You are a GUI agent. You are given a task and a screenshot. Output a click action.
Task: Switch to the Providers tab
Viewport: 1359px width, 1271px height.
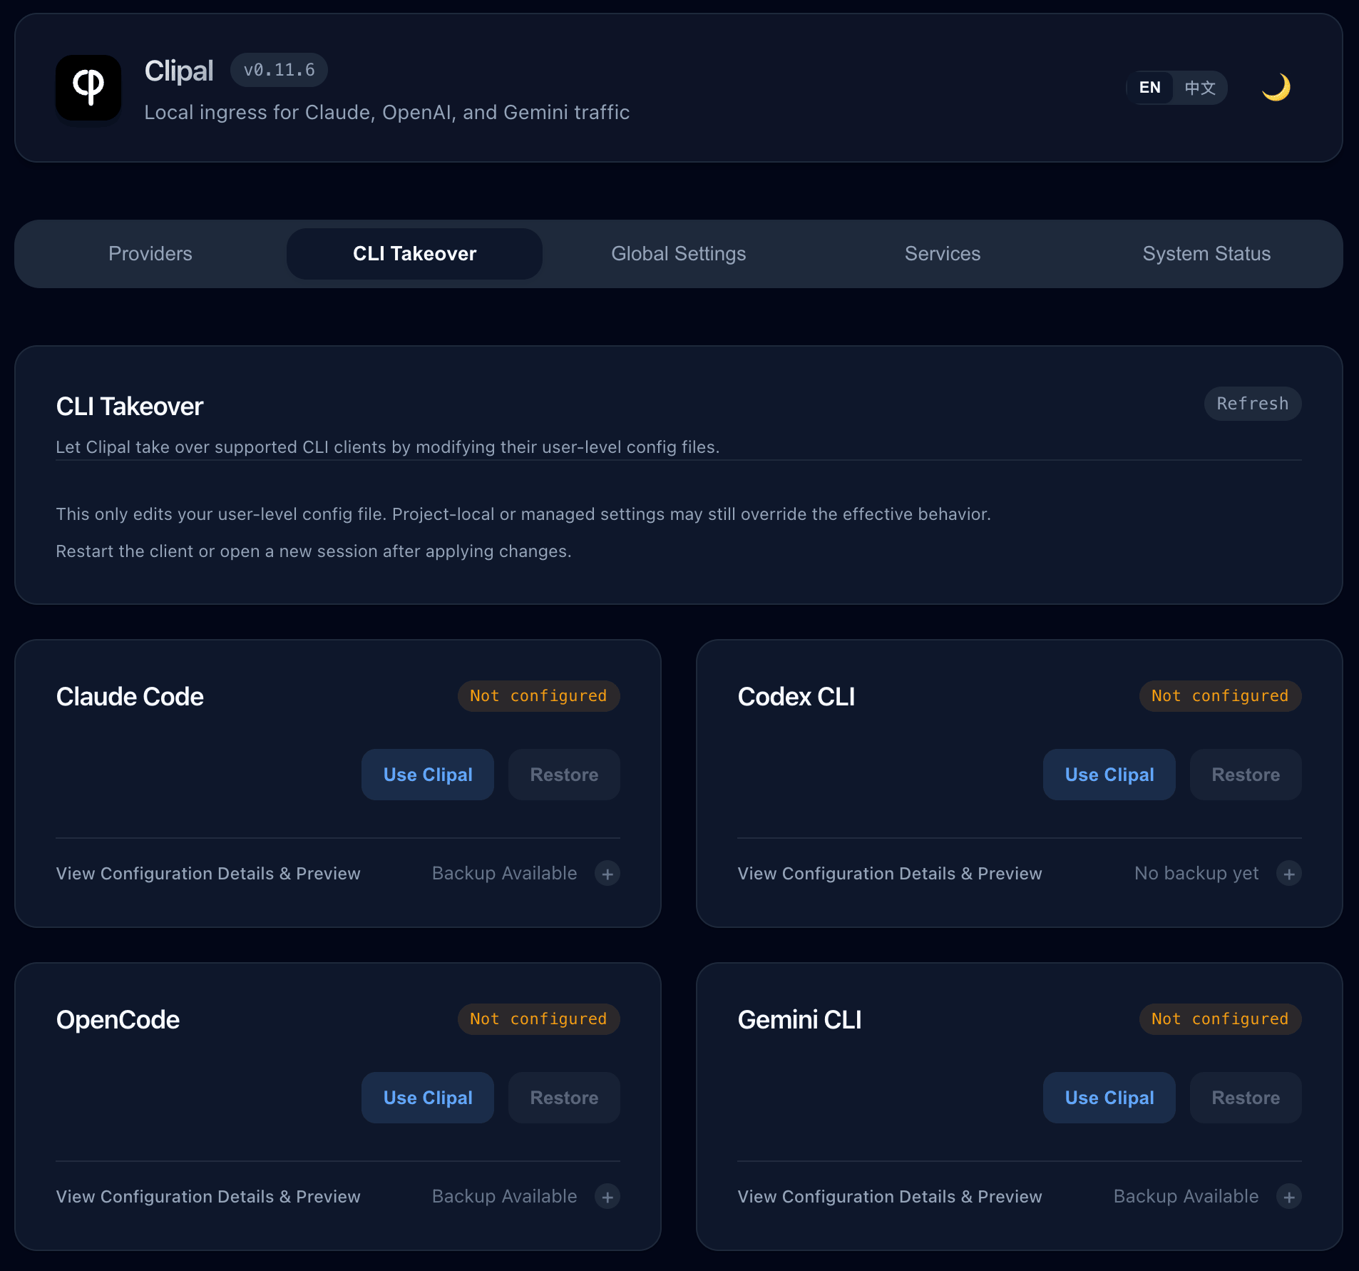point(150,253)
